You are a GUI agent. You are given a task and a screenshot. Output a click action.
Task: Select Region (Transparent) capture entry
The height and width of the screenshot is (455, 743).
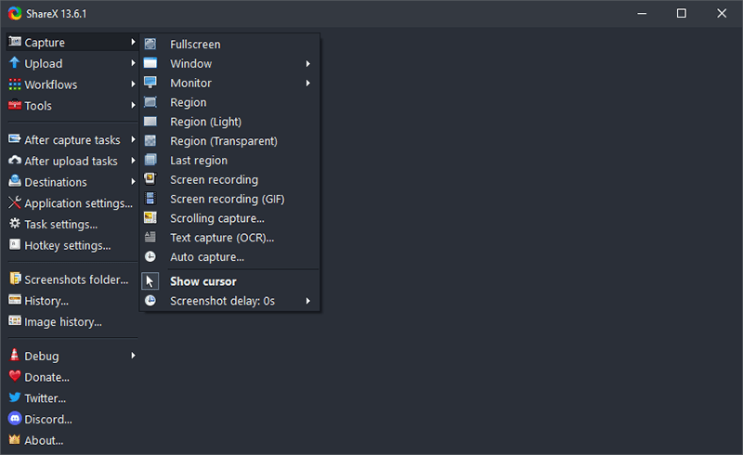[223, 141]
